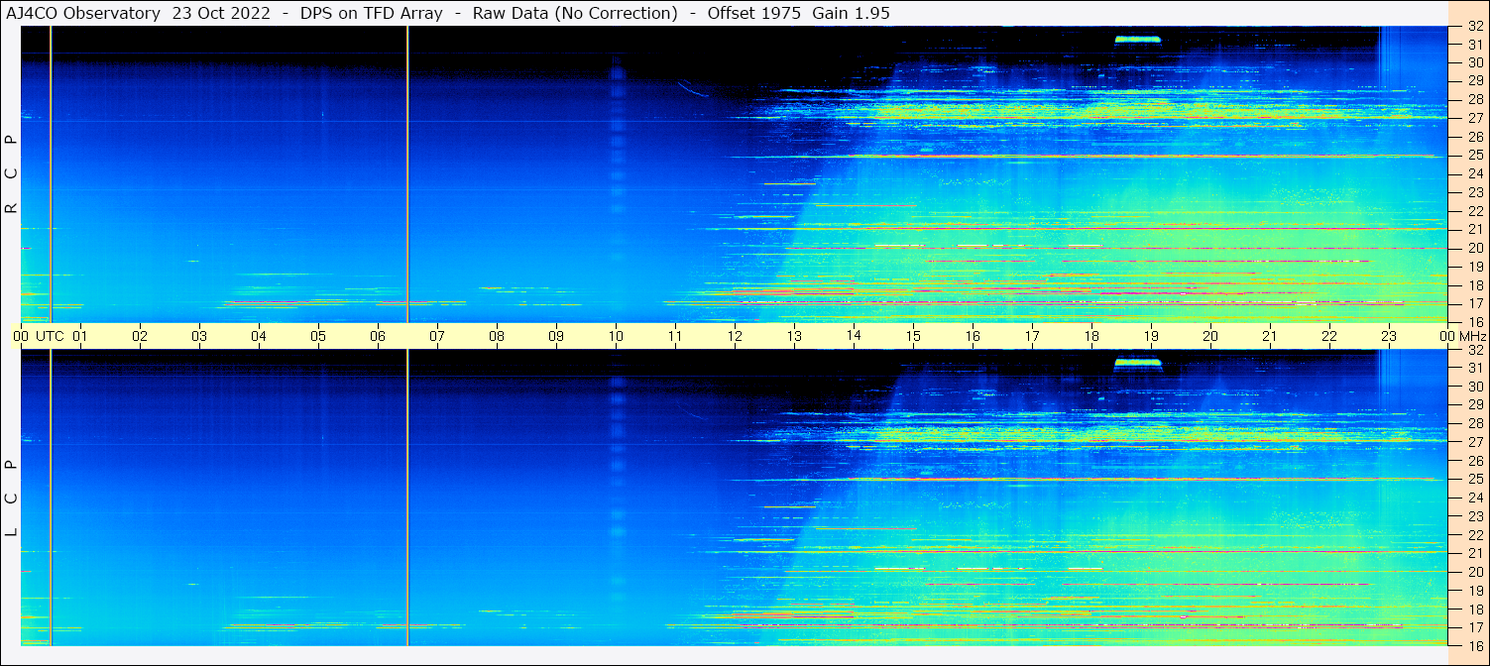Screen dimensions: 1490x666
Task: Click 17 on the RCP frequency scale
Action: (x=1474, y=303)
